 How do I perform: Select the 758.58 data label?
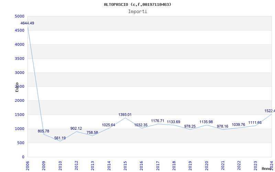tap(92, 132)
